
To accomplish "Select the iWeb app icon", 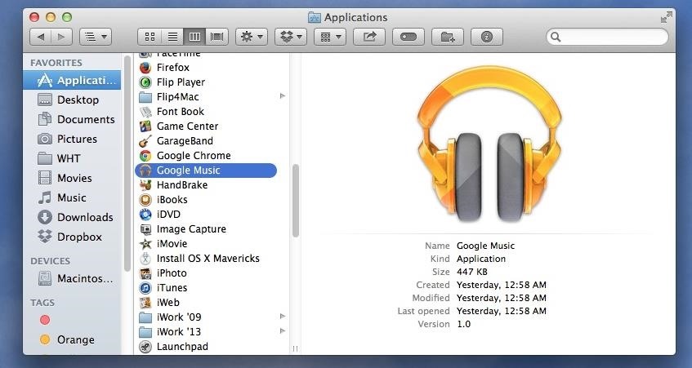I will pyautogui.click(x=145, y=303).
